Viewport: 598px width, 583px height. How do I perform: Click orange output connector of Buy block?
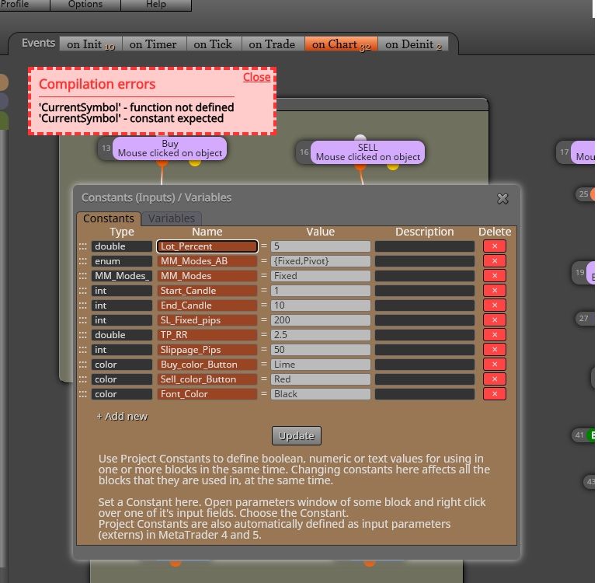click(x=162, y=163)
